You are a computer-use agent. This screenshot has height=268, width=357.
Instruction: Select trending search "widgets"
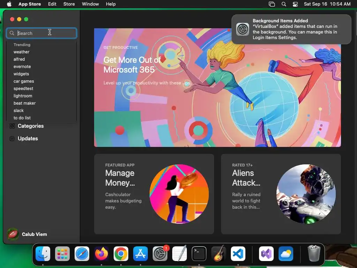(21, 74)
